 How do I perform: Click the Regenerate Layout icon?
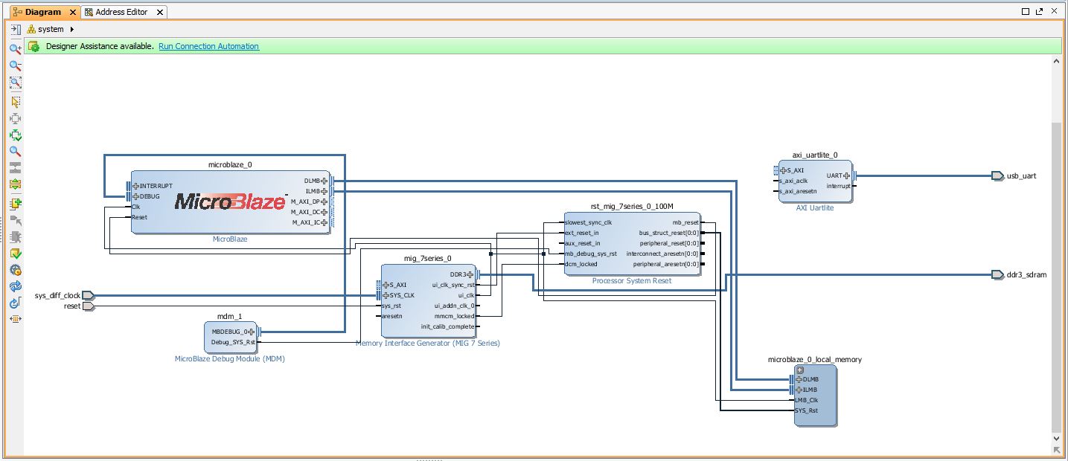pos(15,286)
